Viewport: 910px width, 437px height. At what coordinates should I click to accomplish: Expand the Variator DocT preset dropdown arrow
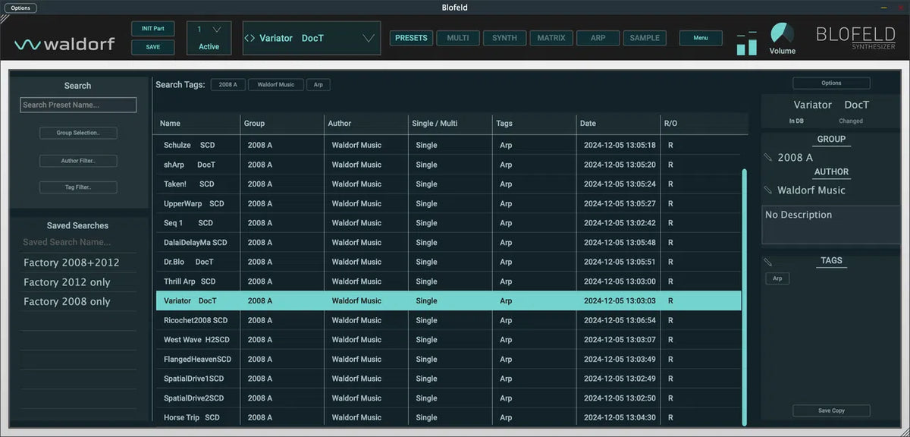pos(369,38)
